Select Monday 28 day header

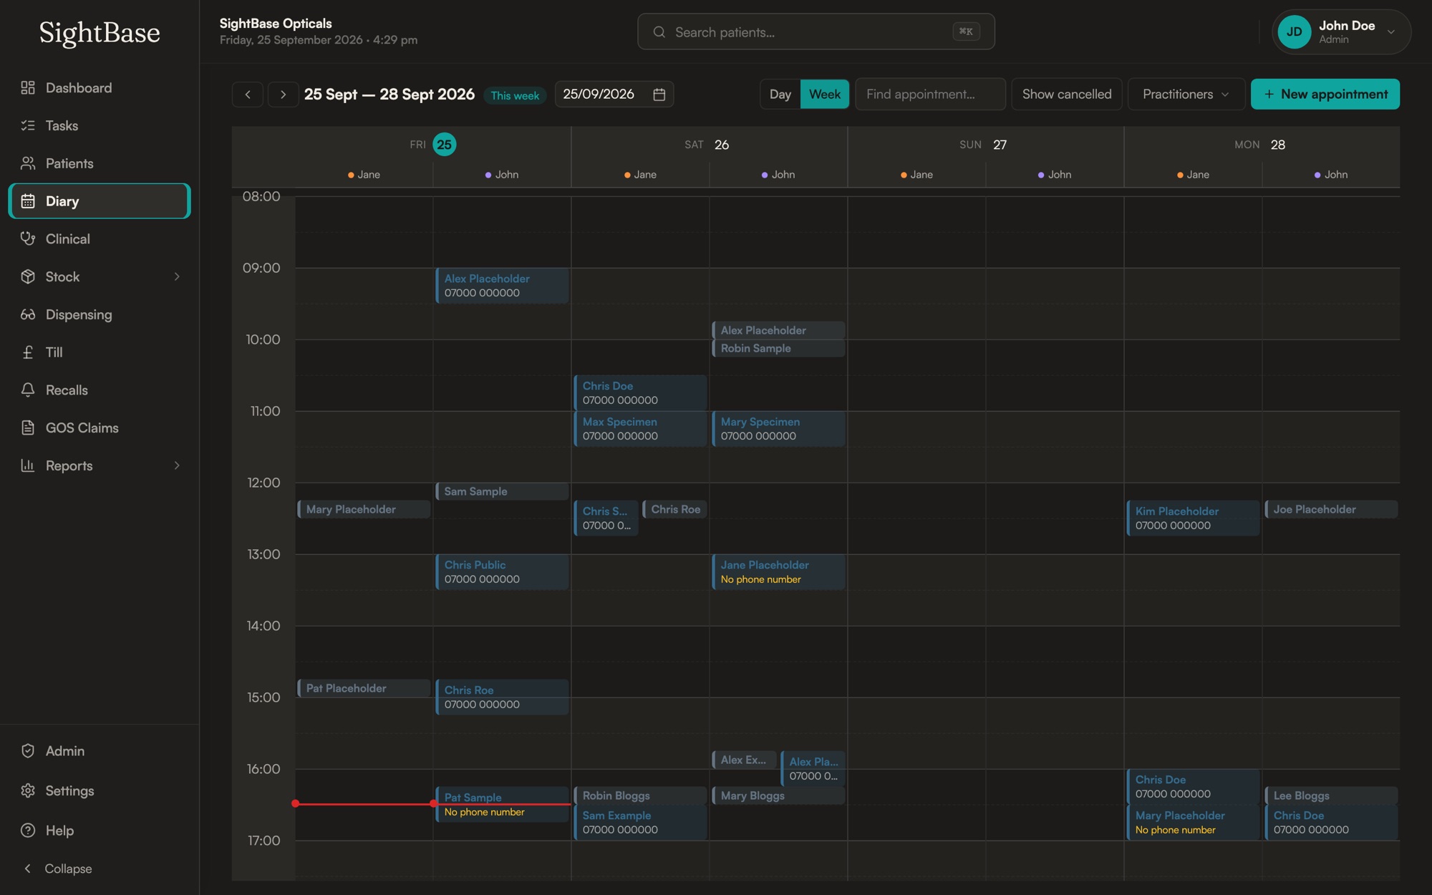click(1260, 145)
